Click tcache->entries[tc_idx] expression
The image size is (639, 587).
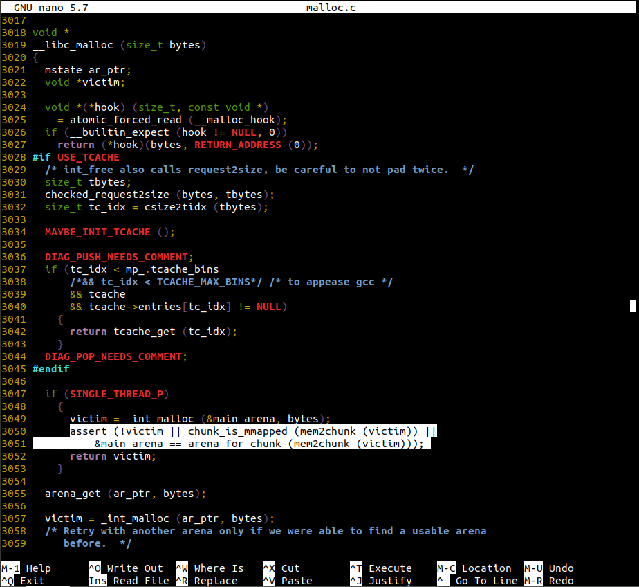(x=160, y=307)
